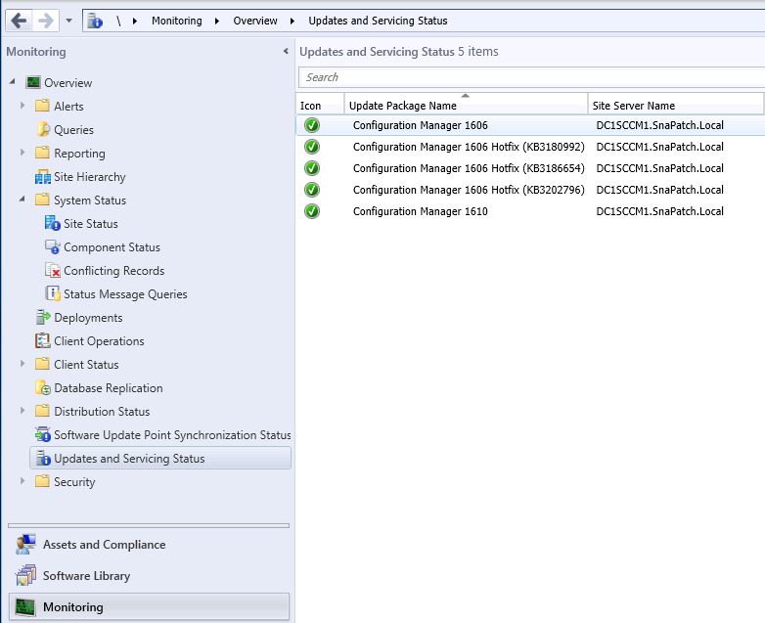Expand the Reporting tree node
The width and height of the screenshot is (765, 623).
pyautogui.click(x=22, y=153)
